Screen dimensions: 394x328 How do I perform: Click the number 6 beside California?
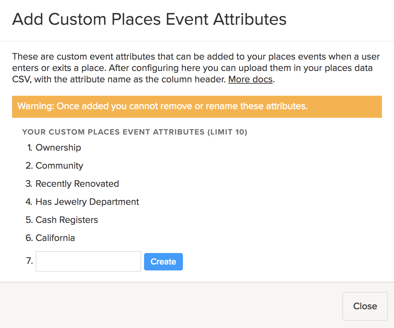[29, 238]
